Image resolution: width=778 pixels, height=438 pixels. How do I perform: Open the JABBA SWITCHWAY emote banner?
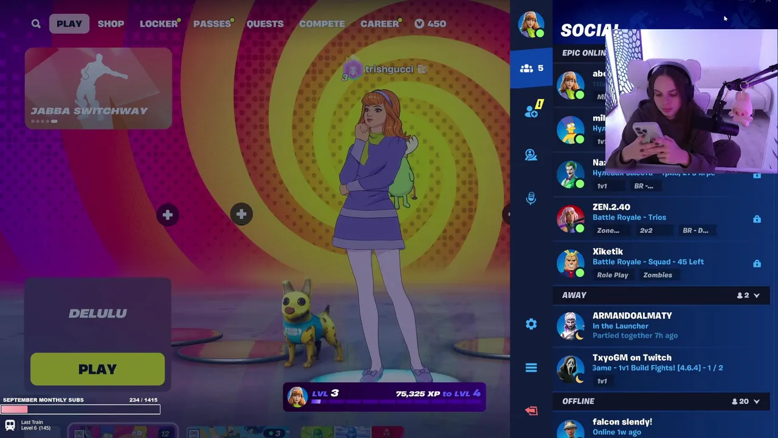(98, 88)
